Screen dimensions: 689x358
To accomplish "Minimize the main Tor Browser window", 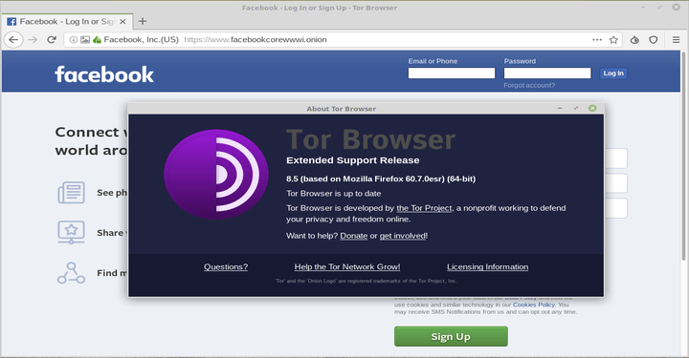I will pyautogui.click(x=643, y=8).
